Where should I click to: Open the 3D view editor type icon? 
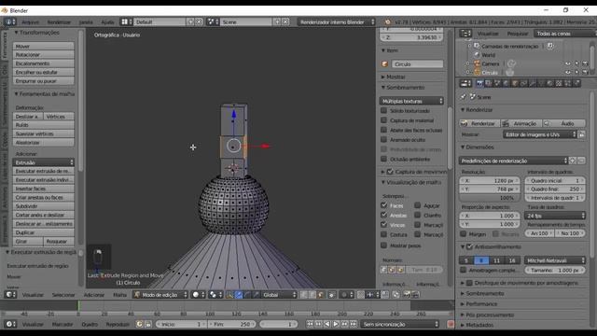[10, 295]
